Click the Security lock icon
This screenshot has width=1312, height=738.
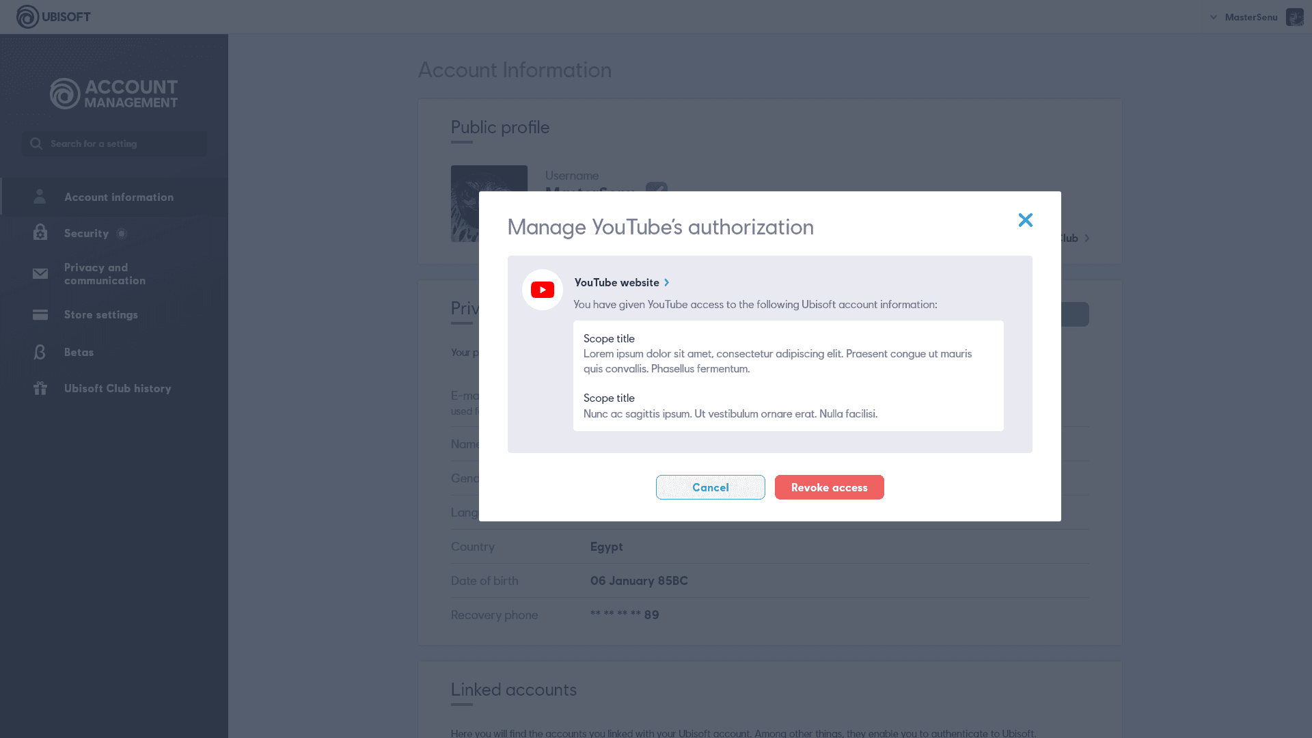tap(40, 233)
